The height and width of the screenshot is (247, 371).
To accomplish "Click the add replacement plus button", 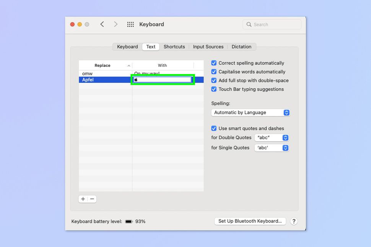I will tap(83, 199).
